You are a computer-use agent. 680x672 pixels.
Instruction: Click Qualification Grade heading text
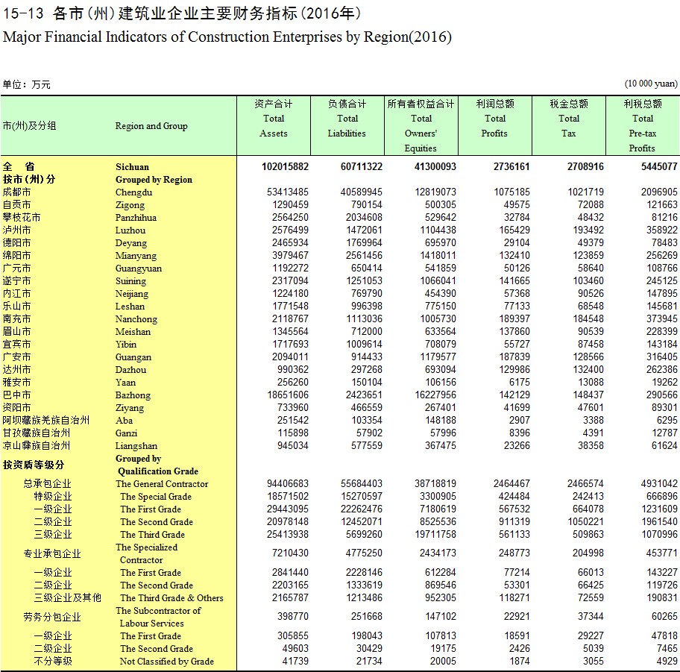click(x=158, y=471)
